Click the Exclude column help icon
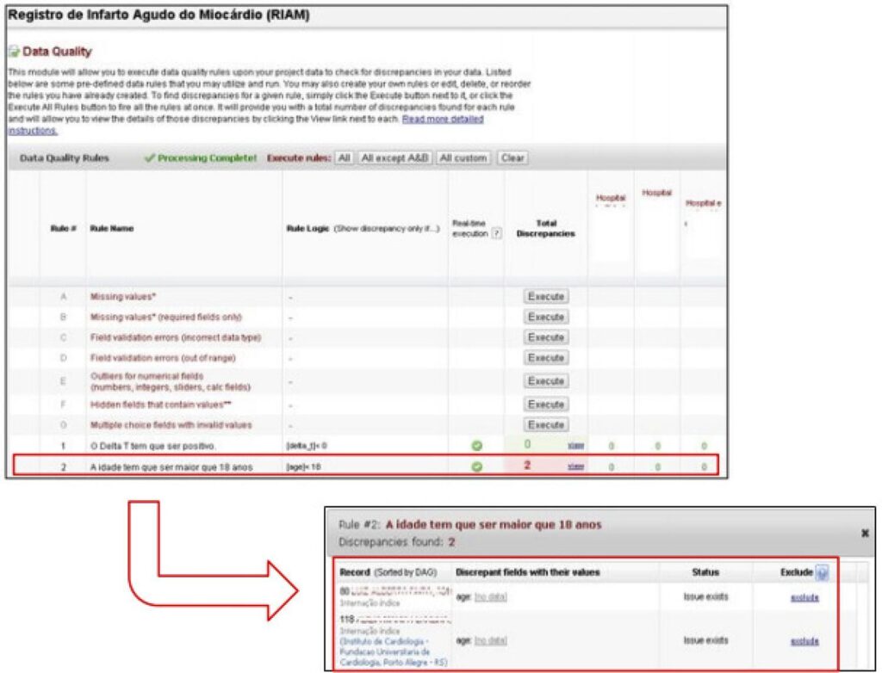 tap(822, 573)
